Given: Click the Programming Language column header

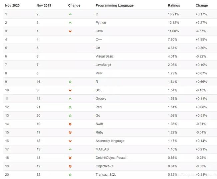Looking at the screenshot, I should pyautogui.click(x=115, y=6).
